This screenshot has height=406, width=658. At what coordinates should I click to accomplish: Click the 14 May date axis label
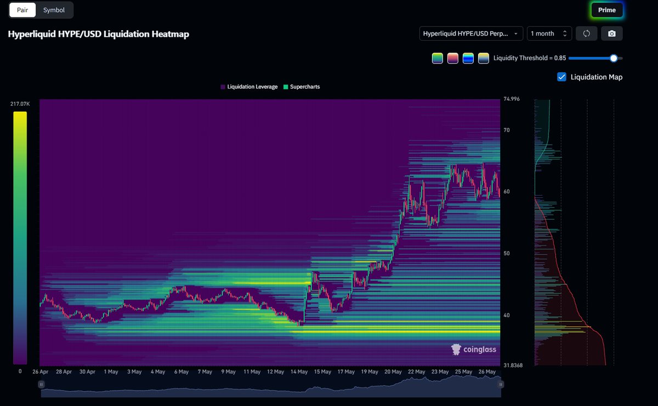click(x=299, y=371)
